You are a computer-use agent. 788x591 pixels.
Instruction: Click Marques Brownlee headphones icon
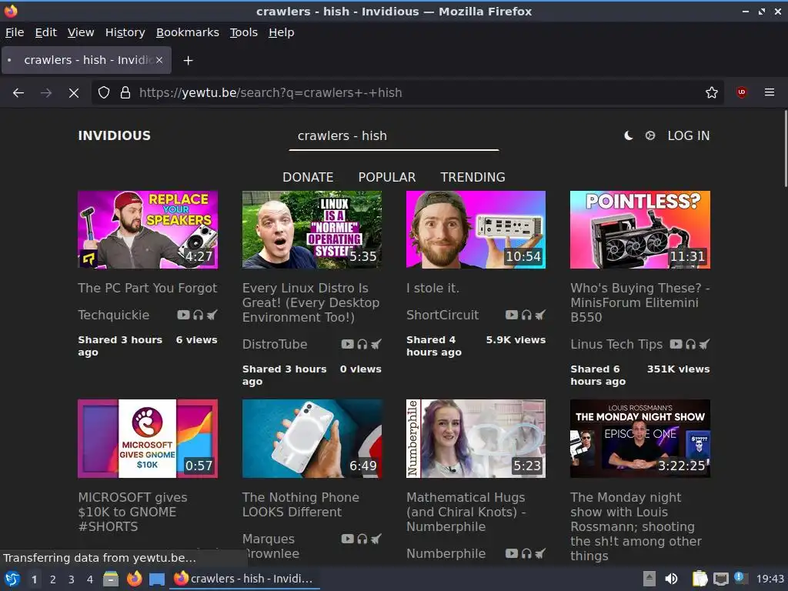click(362, 538)
